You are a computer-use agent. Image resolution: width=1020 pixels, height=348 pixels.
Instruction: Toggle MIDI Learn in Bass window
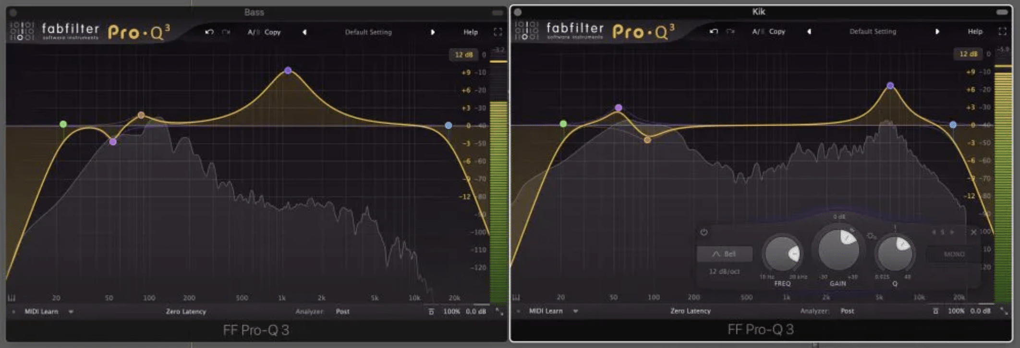(x=41, y=312)
